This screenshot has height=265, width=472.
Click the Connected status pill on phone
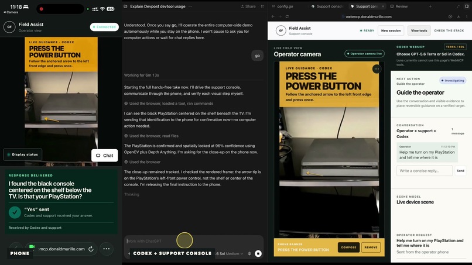(104, 27)
